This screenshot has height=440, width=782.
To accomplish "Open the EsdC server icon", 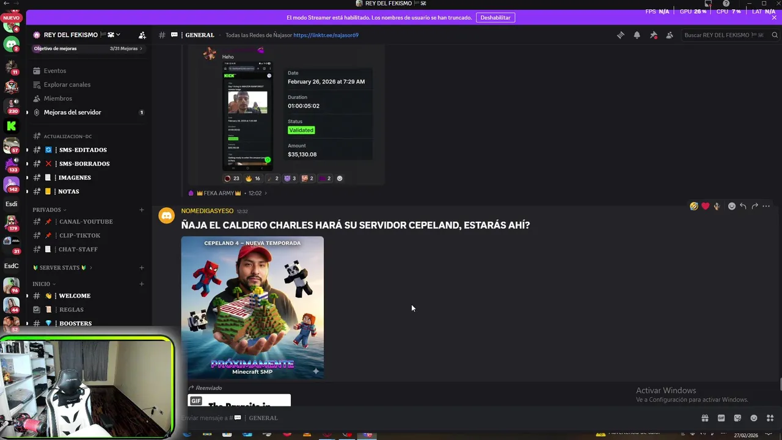I will pos(11,266).
